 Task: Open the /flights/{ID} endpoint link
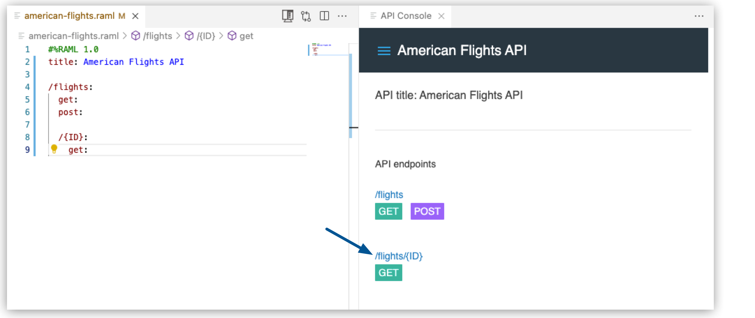tap(399, 256)
